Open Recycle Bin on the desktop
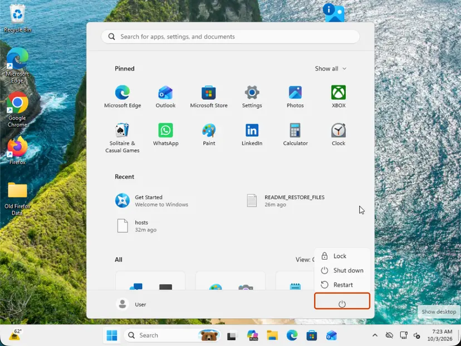The height and width of the screenshot is (346, 461). 17,18
